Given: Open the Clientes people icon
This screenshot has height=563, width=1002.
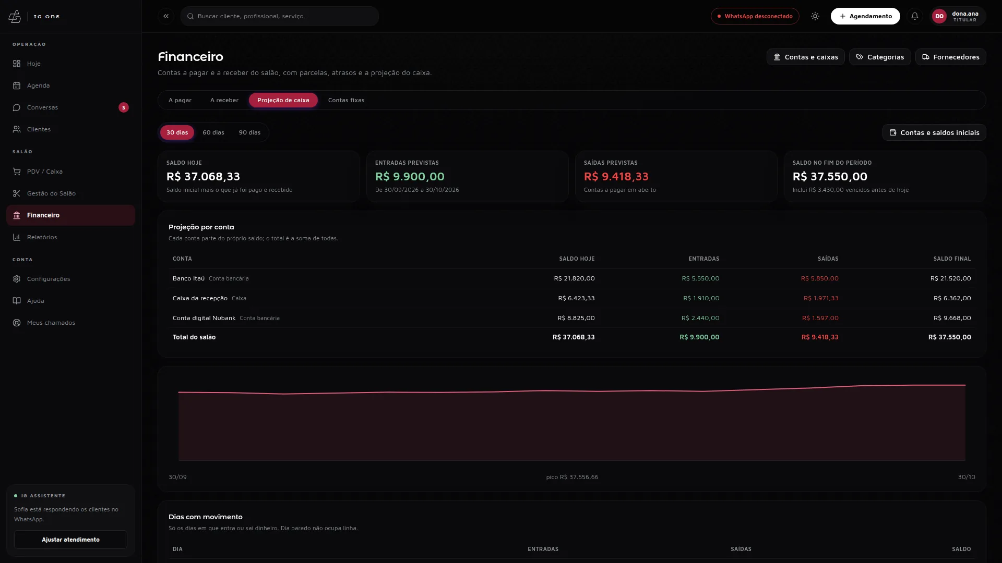Looking at the screenshot, I should click(x=17, y=129).
